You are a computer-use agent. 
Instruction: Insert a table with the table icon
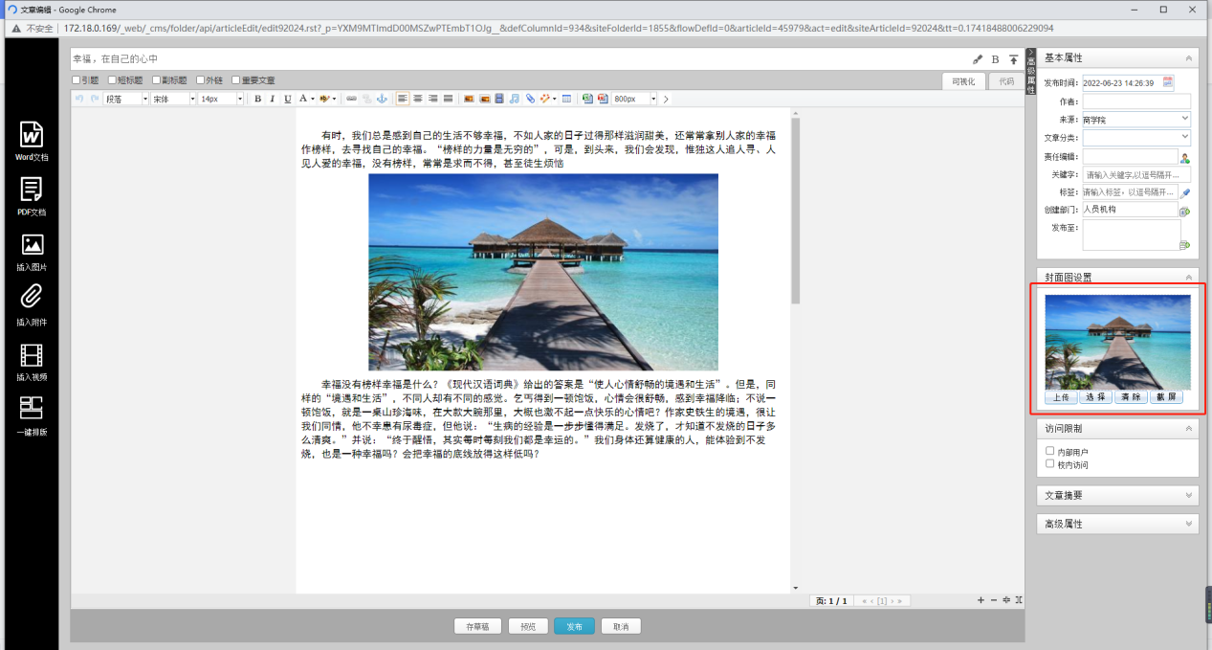click(x=566, y=99)
